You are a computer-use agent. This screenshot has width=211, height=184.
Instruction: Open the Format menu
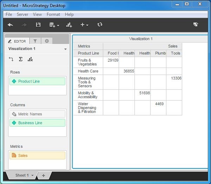53,14
